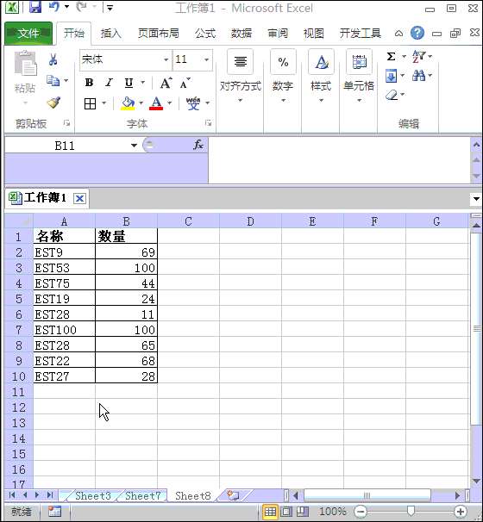The image size is (483, 522).
Task: Click the AutoSum sigma icon
Action: 391,57
